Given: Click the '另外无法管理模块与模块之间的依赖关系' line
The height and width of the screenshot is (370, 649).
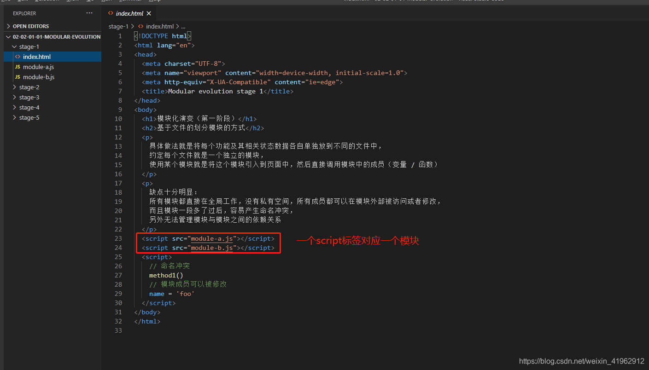Looking at the screenshot, I should tap(215, 220).
